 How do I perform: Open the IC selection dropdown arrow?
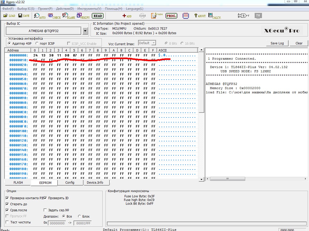pyautogui.click(x=85, y=31)
